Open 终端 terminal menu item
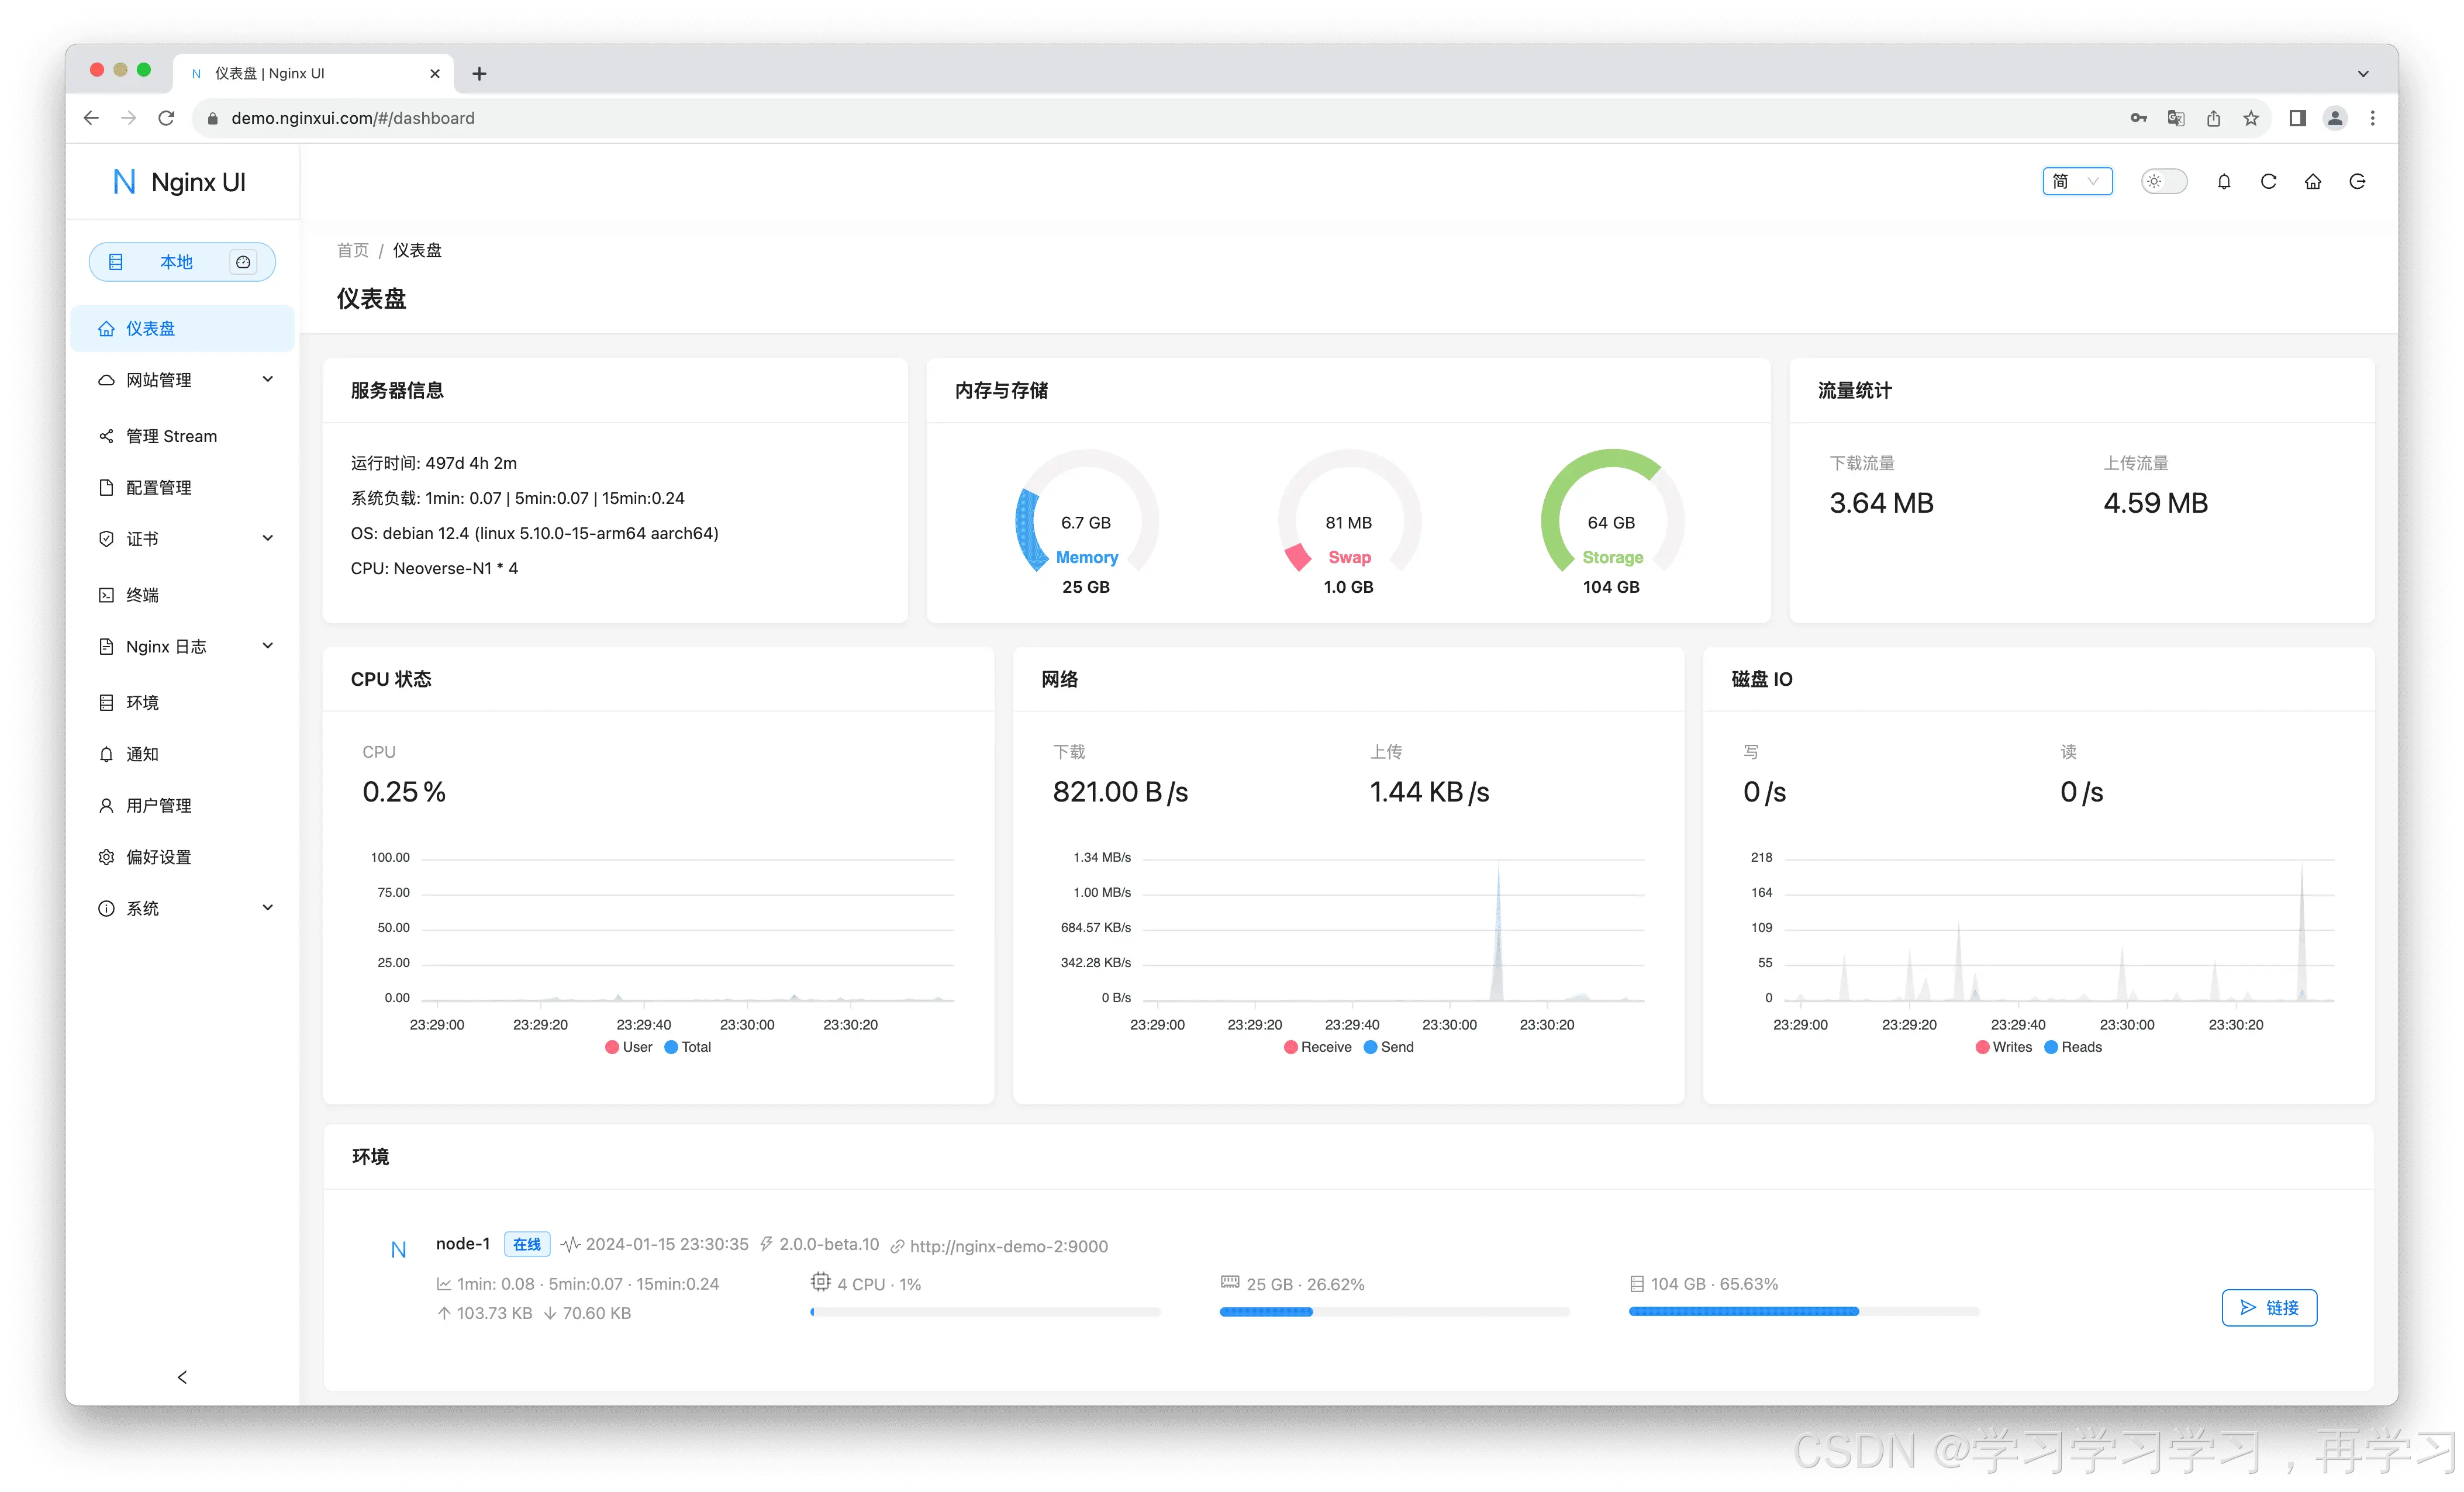Image resolution: width=2464 pixels, height=1492 pixels. click(x=142, y=595)
